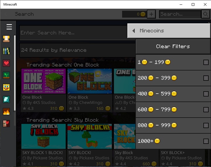Open the hamburger menu in the sidebar
The image size is (211, 167).
pos(9,27)
